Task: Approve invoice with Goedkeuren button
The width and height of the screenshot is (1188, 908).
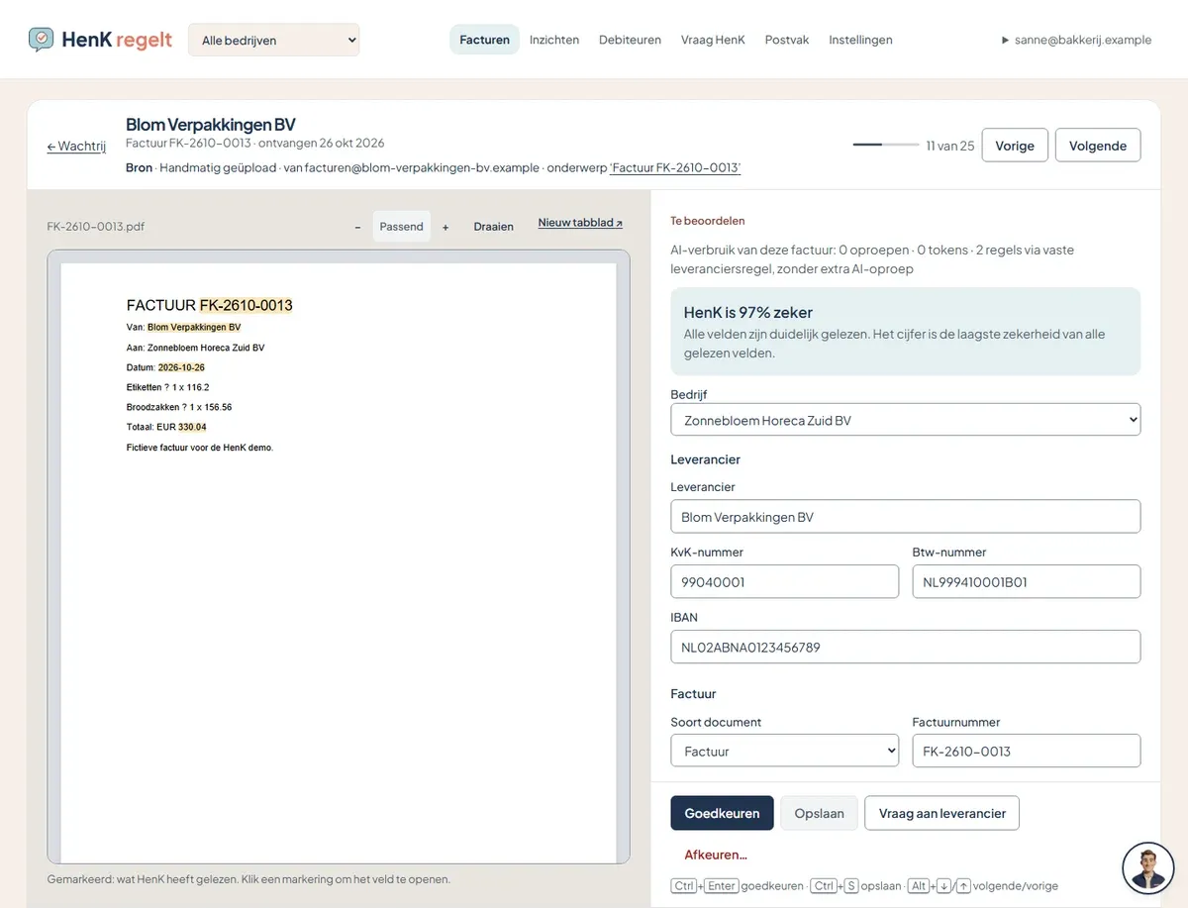Action: 722,813
